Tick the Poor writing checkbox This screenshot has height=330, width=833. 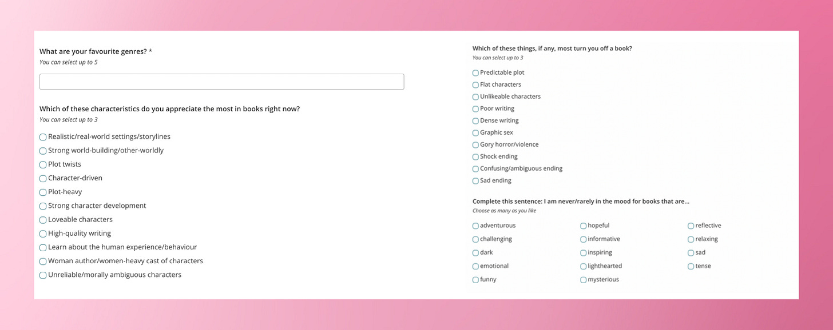(x=475, y=109)
